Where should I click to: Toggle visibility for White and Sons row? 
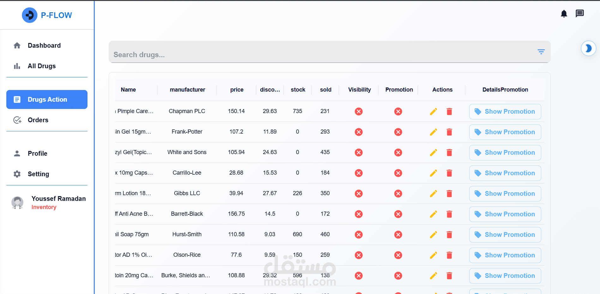[x=359, y=153]
